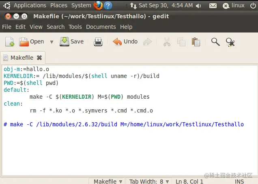Click the blue Help question mark icon
The width and height of the screenshot is (258, 184).
point(108,6)
